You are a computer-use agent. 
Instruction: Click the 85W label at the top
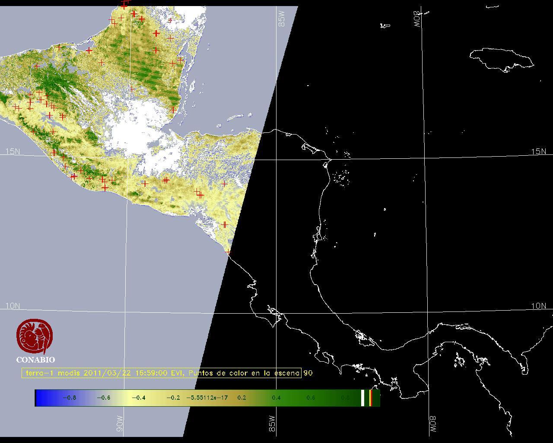click(282, 19)
